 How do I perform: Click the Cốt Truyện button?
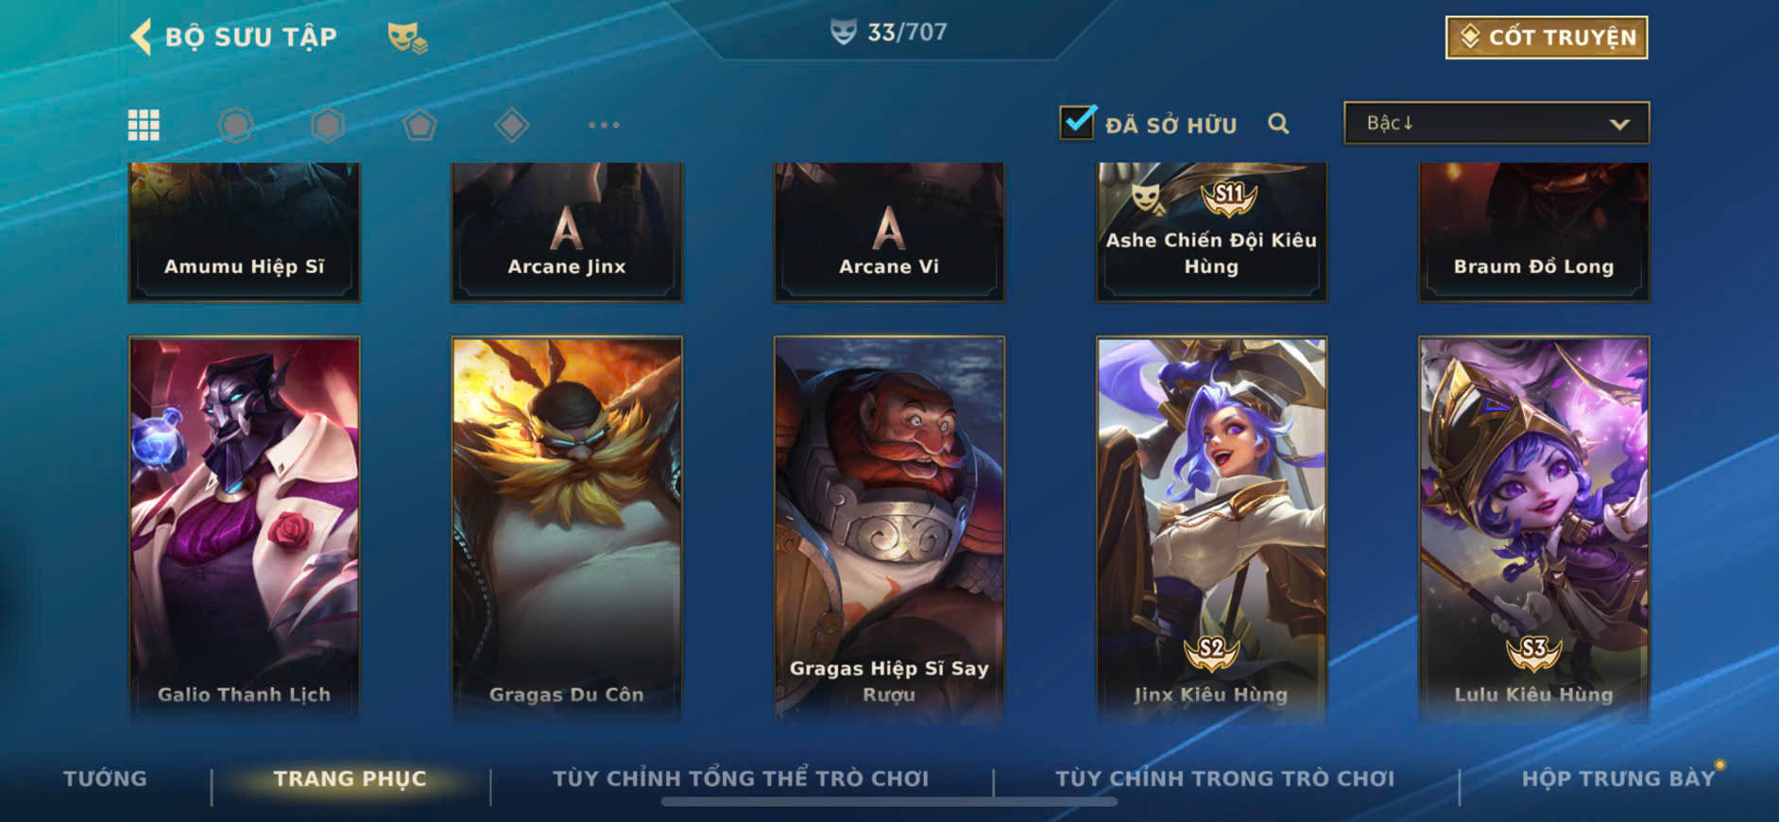[x=1547, y=38]
